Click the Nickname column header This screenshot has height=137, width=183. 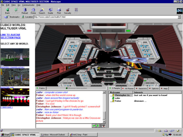click(x=121, y=92)
